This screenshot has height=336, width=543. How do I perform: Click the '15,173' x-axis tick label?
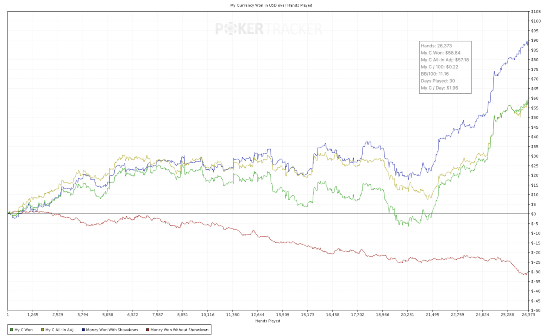point(308,315)
